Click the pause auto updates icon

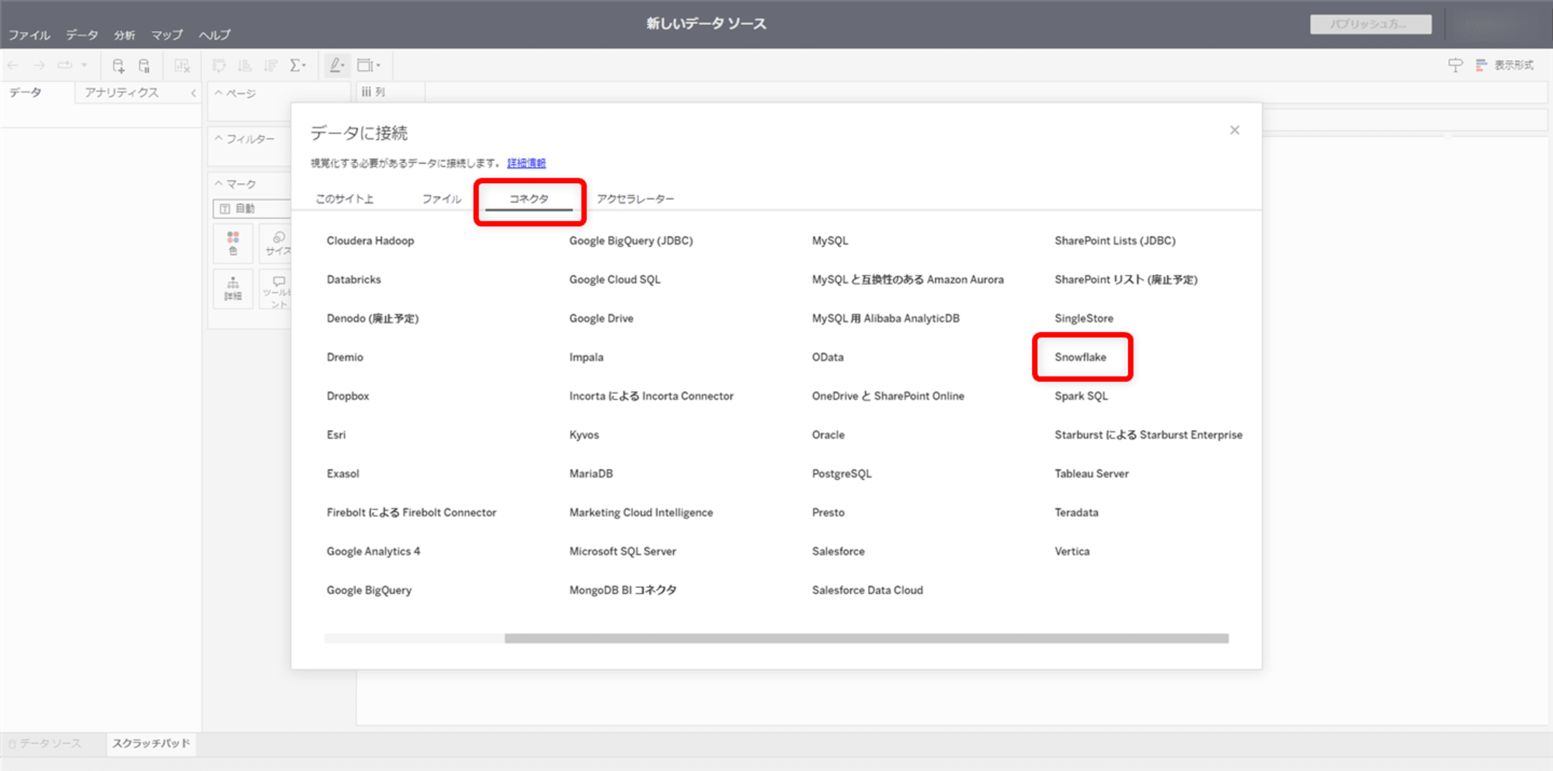(144, 66)
